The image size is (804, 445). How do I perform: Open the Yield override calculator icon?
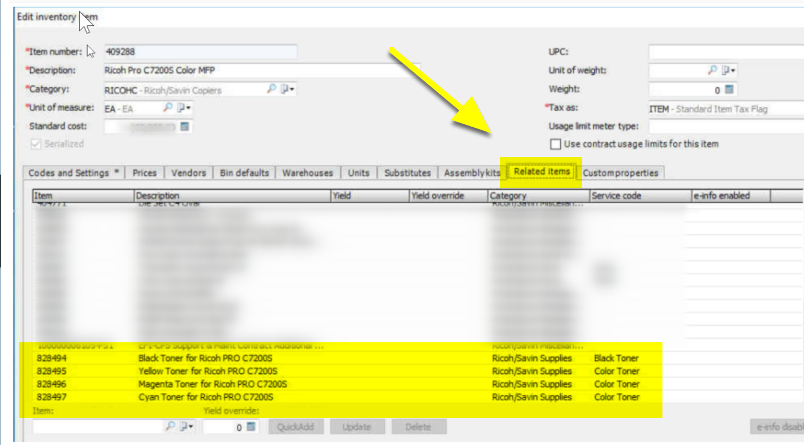(251, 426)
